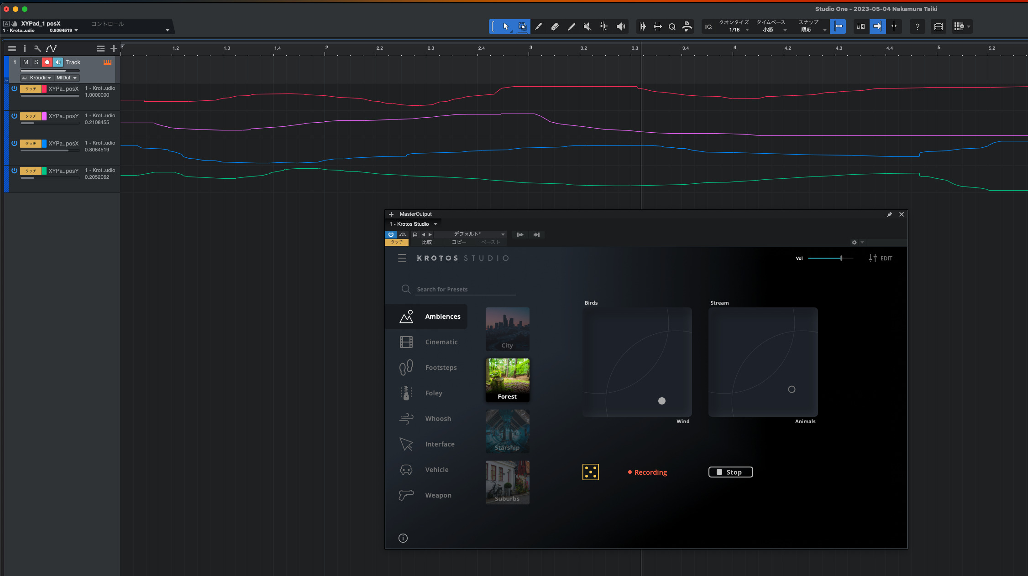Select the Bend tool
The image size is (1028, 576).
tap(604, 26)
